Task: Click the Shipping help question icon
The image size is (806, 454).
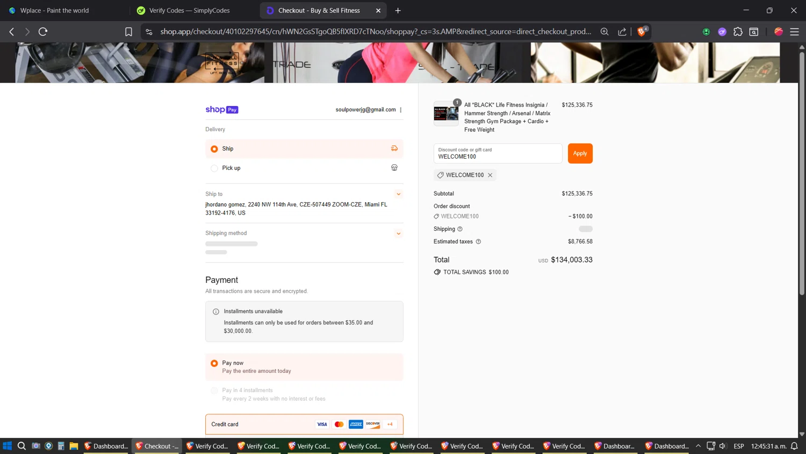Action: click(460, 229)
